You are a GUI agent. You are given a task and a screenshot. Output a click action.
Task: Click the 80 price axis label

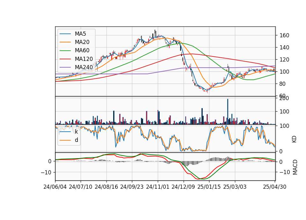tap(283, 84)
